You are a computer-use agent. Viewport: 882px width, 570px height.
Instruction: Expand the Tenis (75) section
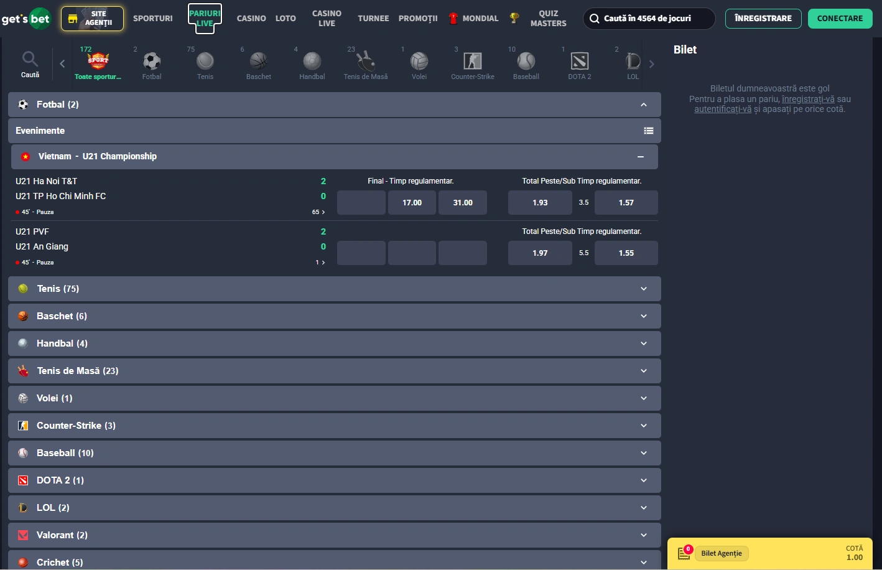click(335, 289)
